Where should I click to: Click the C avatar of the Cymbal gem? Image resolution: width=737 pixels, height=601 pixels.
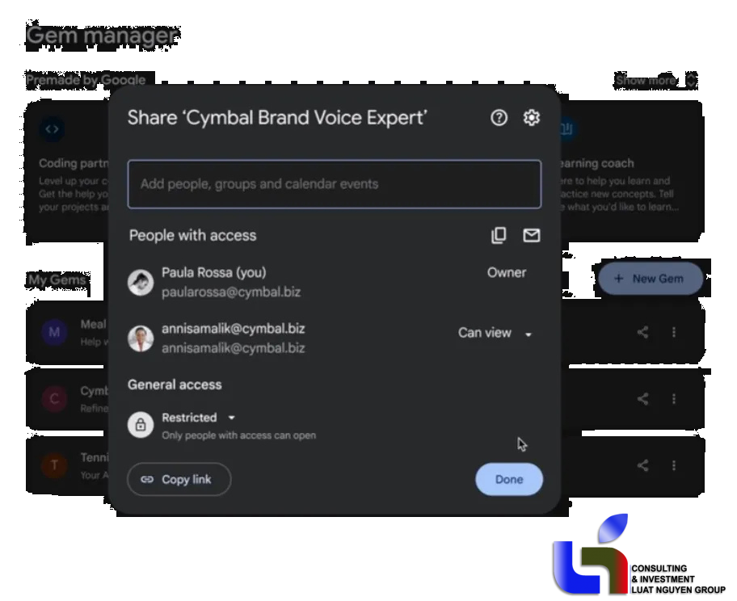(54, 399)
